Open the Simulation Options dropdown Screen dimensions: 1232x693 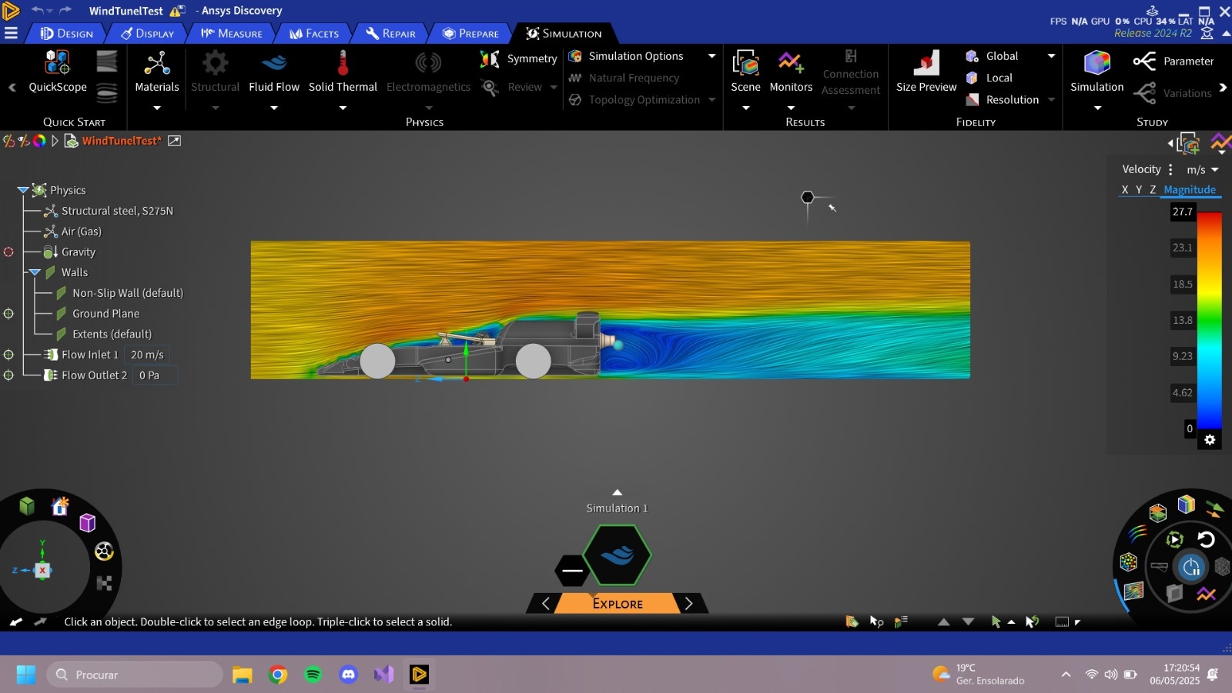coord(712,55)
